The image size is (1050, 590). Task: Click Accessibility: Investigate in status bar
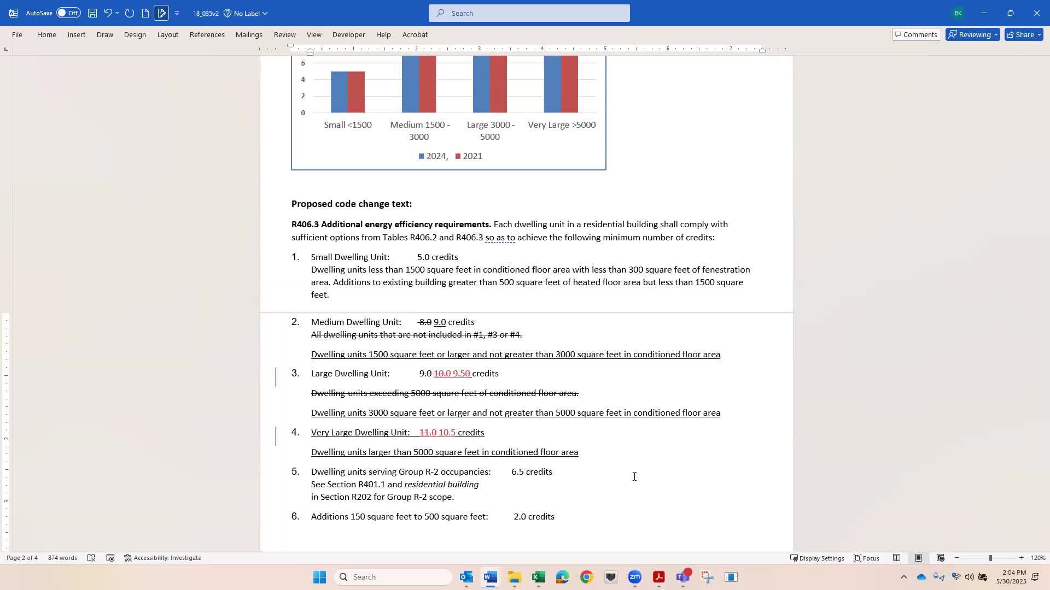tap(162, 558)
